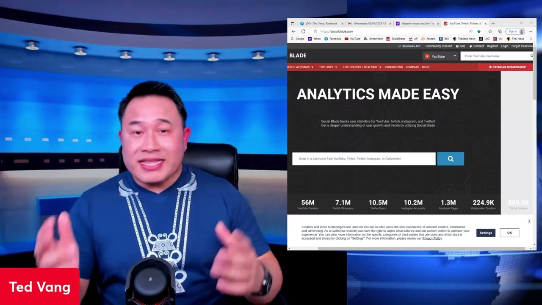Screen dimensions: 542x305
Task: Click Enter YouTube Username field
Action: point(496,56)
